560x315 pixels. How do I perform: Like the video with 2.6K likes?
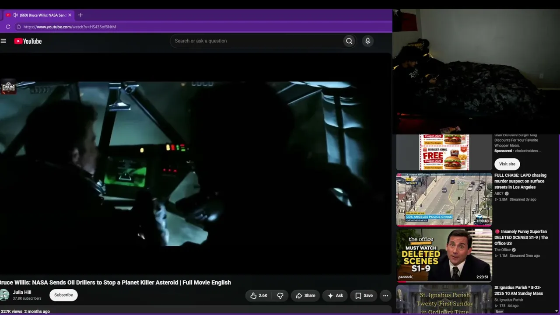pyautogui.click(x=259, y=296)
